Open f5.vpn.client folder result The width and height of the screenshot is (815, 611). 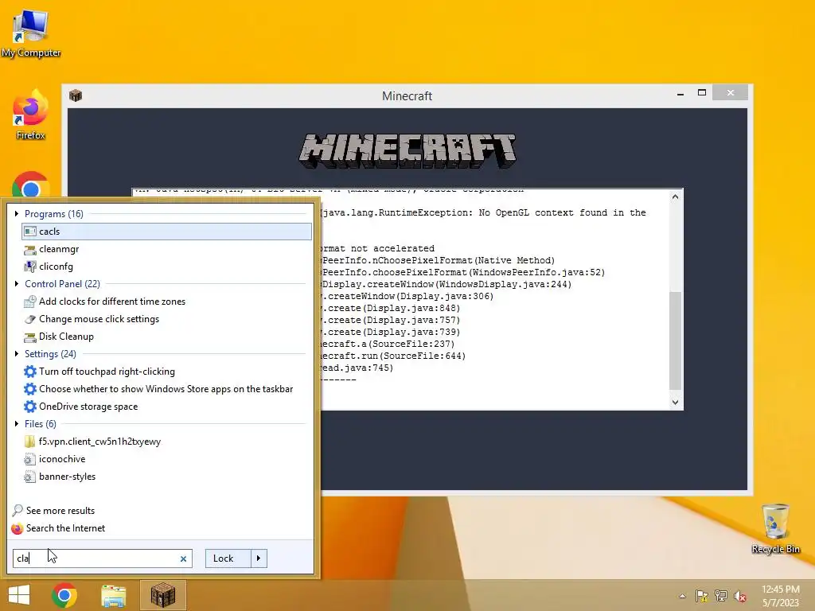coord(167,442)
